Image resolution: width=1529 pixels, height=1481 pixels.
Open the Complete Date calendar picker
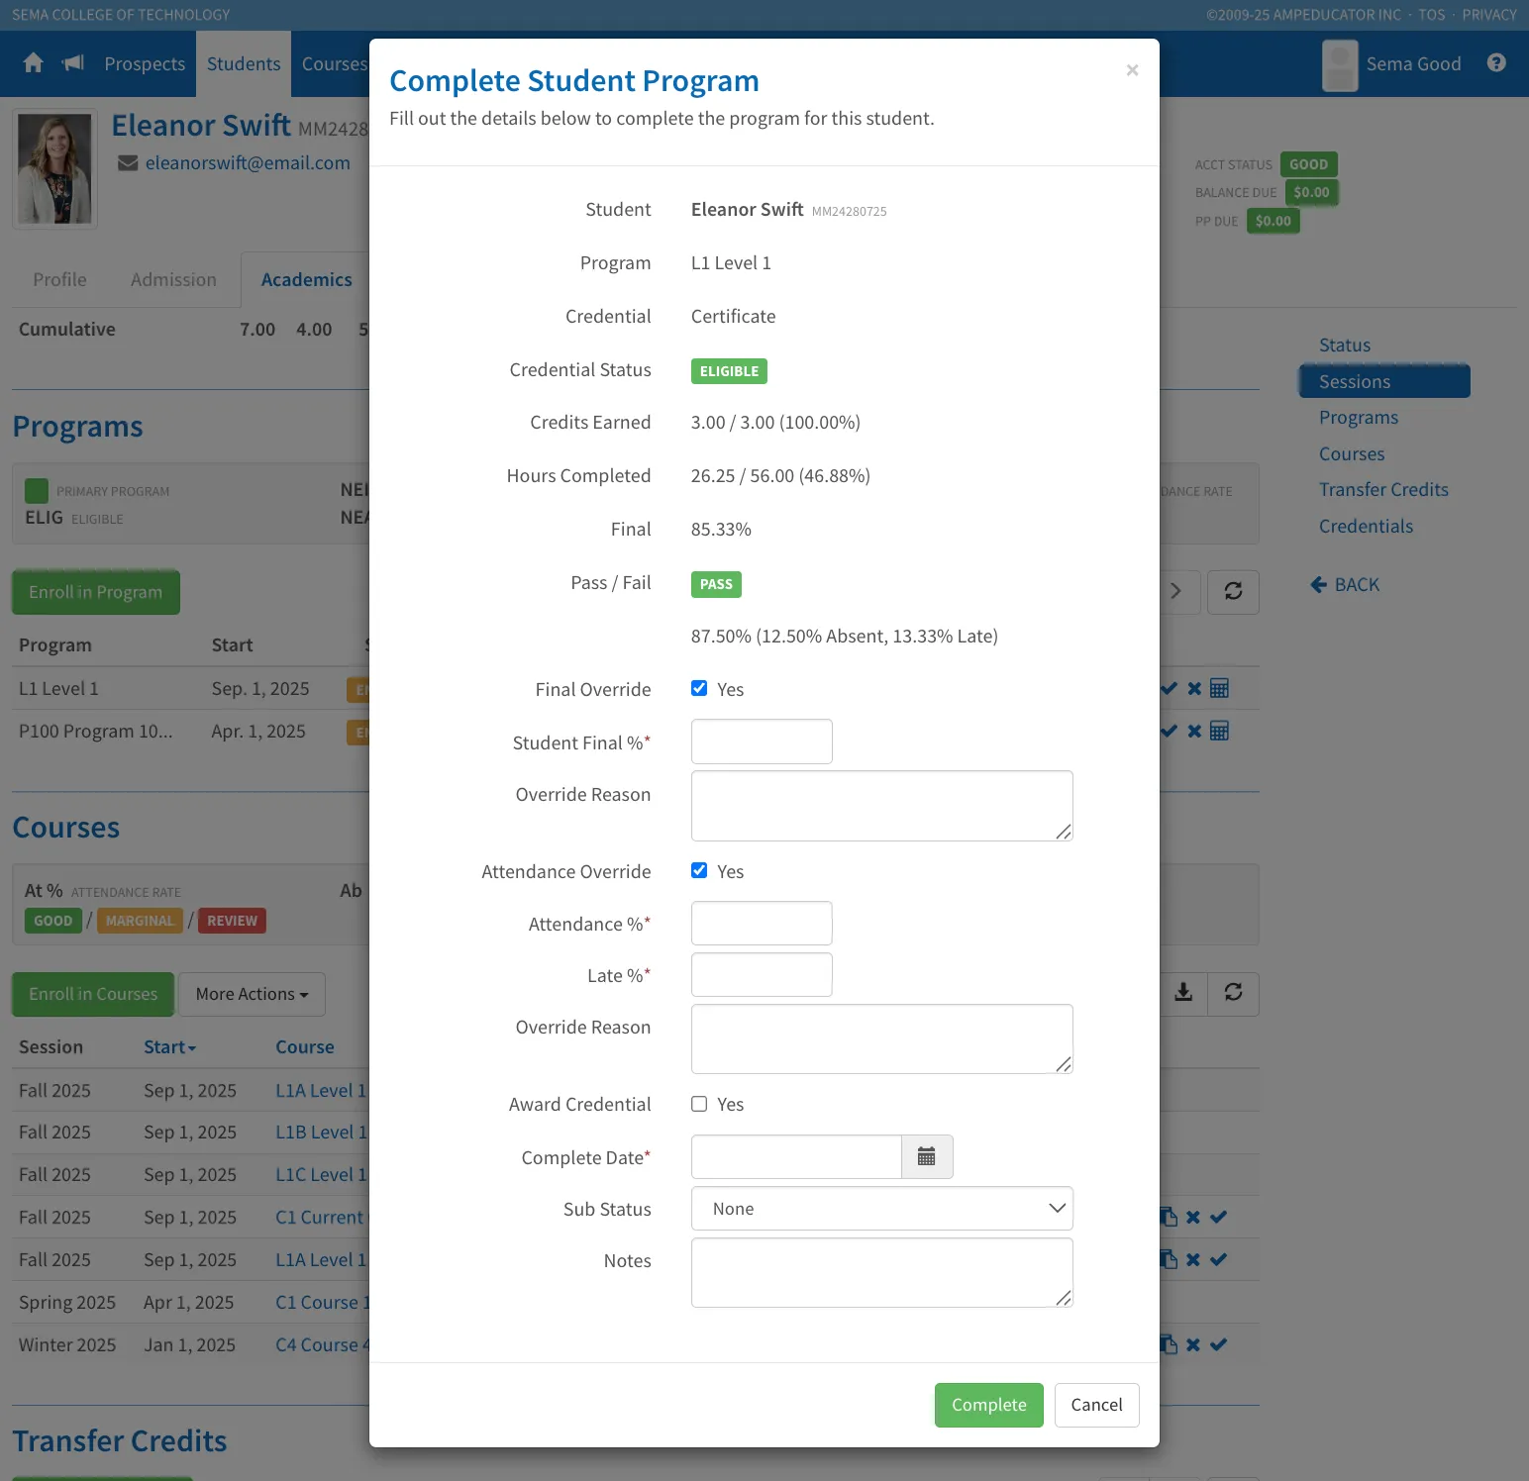tap(927, 1156)
